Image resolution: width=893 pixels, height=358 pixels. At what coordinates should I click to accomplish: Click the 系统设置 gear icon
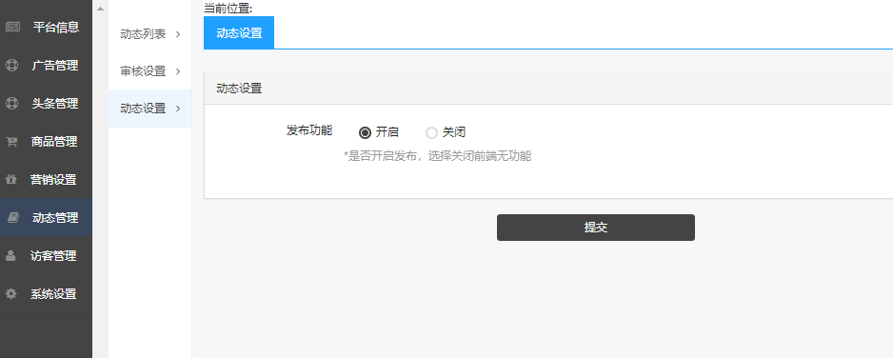tap(10, 293)
